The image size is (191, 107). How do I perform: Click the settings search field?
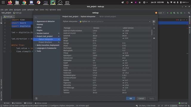[47, 18]
